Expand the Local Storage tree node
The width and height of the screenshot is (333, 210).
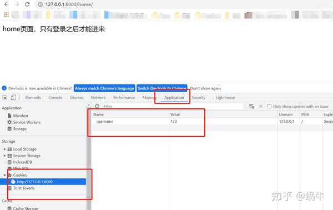(x=4, y=149)
